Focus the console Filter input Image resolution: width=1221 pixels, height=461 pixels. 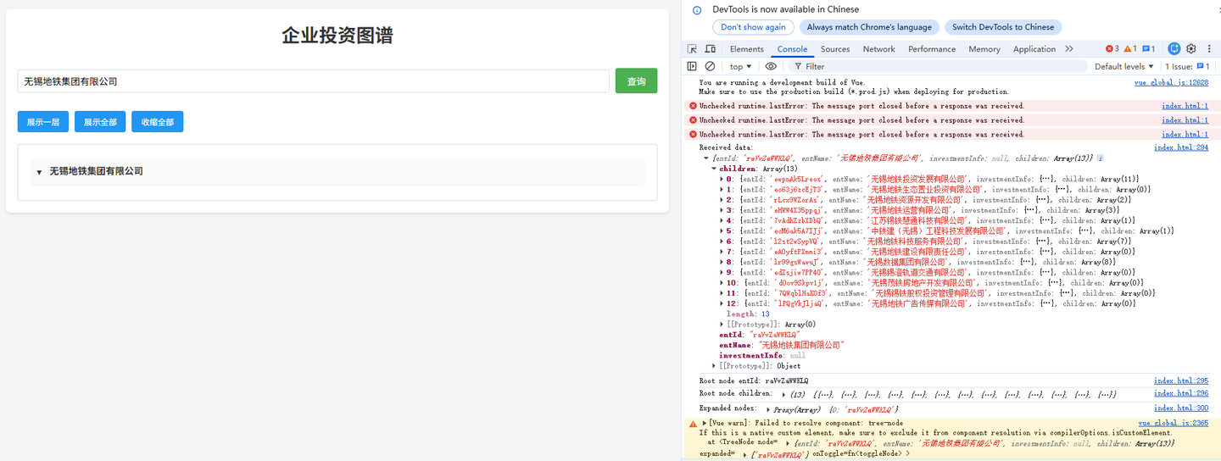pyautogui.click(x=937, y=66)
